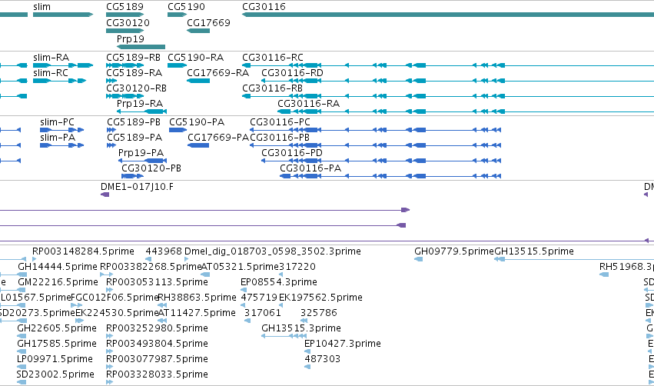This screenshot has width=654, height=386.
Task: Select EST GM22216.5prime
Action: pyautogui.click(x=58, y=282)
